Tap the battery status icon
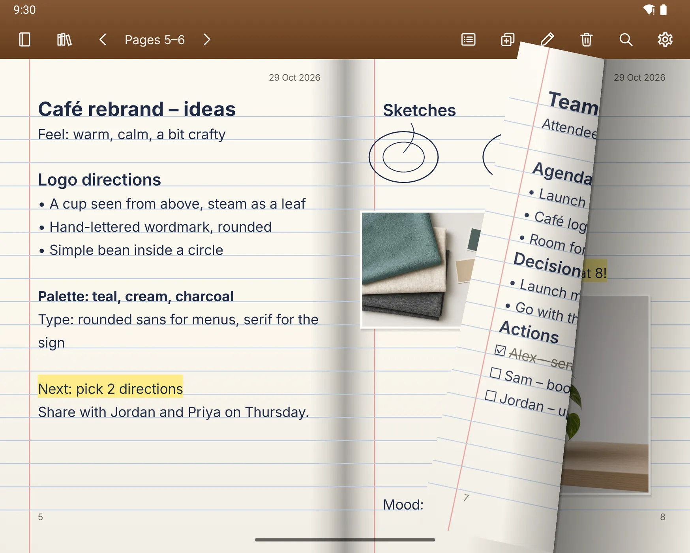Image resolution: width=690 pixels, height=553 pixels. 664,9
